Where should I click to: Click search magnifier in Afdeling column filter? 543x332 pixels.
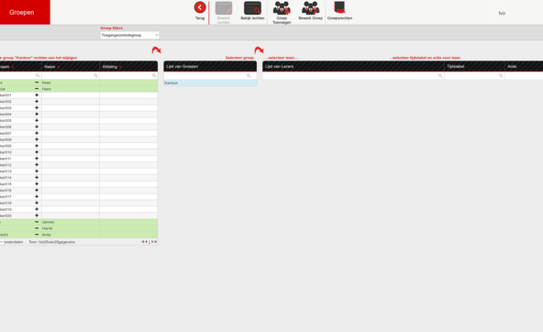tap(154, 75)
